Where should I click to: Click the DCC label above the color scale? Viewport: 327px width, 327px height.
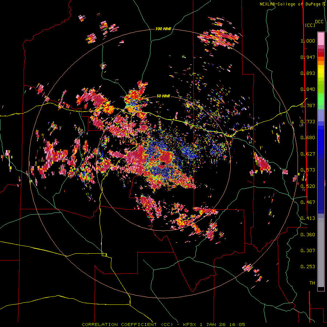click(x=319, y=22)
